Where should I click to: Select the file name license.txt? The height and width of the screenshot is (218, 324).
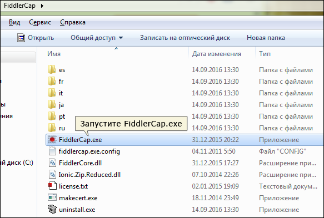point(73,186)
